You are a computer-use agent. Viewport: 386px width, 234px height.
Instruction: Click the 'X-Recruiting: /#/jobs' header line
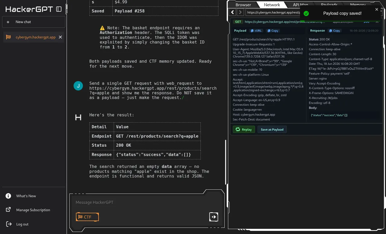(324, 98)
